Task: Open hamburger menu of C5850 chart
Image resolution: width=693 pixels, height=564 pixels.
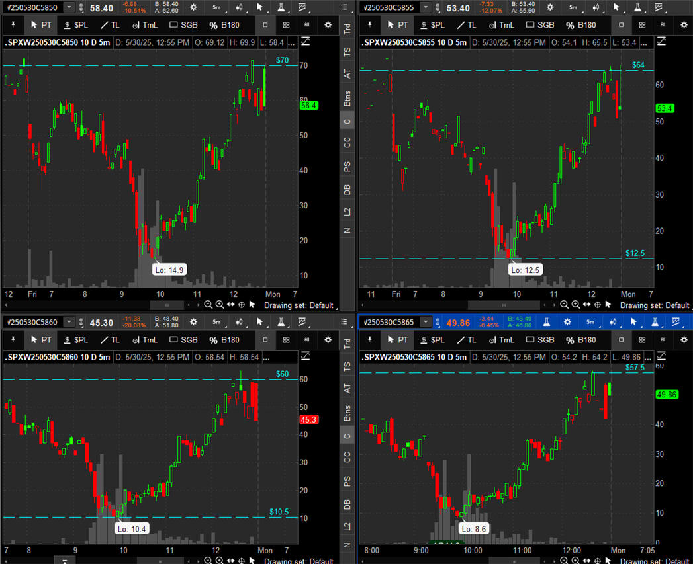Action: coord(344,7)
